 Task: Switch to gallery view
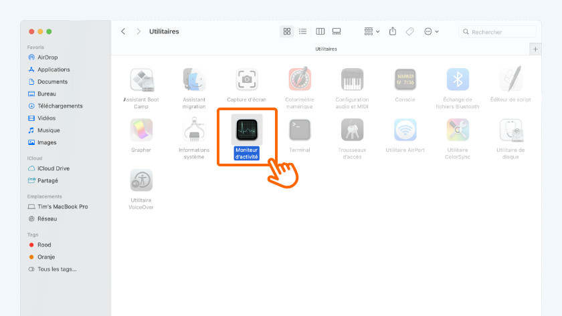tap(337, 31)
